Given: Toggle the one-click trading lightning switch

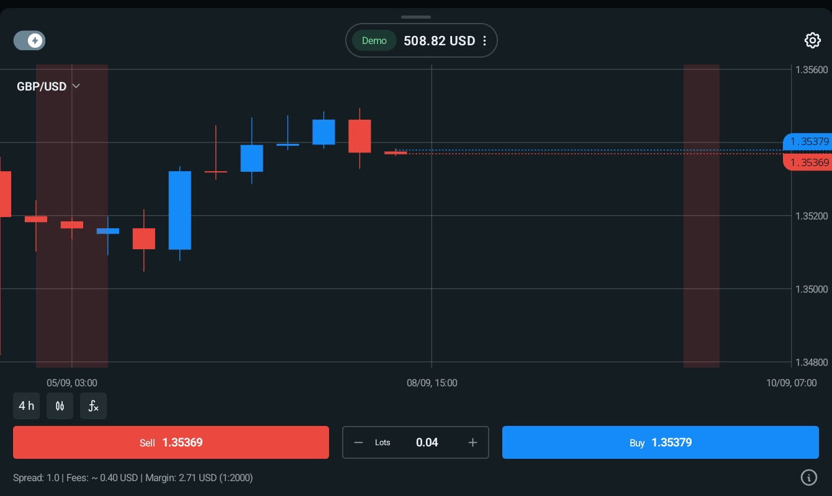Looking at the screenshot, I should coord(29,41).
